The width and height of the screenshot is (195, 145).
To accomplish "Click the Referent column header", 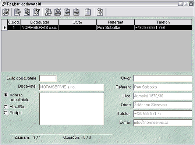I will [x=116, y=22].
